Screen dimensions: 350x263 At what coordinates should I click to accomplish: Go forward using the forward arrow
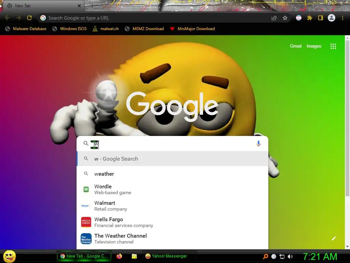click(18, 18)
